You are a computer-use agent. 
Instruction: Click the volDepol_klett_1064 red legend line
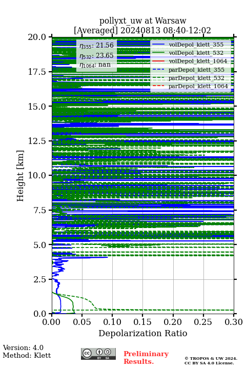pyautogui.click(x=158, y=61)
